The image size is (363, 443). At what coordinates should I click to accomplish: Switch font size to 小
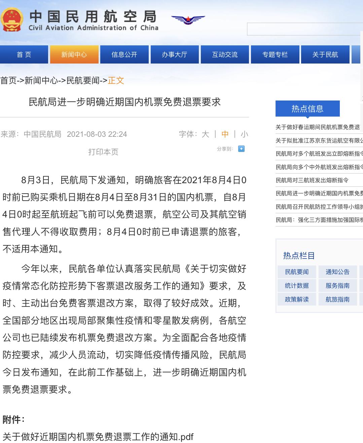[244, 134]
